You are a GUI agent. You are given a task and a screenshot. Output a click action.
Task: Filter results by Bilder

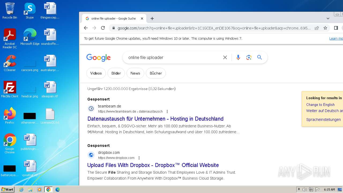coord(116,73)
